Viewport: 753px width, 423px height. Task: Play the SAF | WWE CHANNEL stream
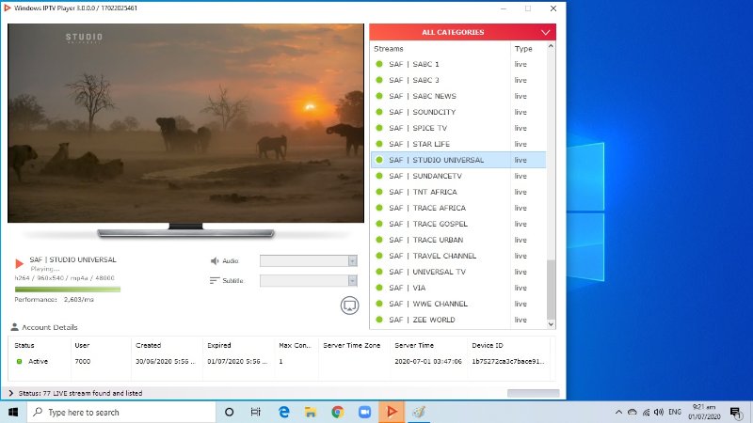click(427, 304)
